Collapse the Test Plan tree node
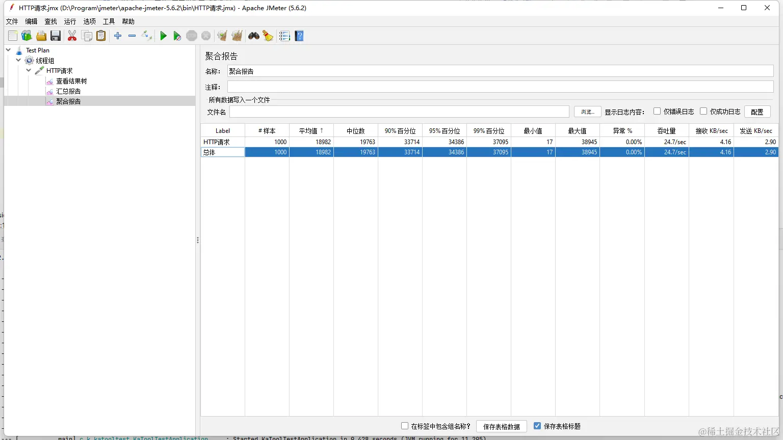This screenshot has height=440, width=783. [x=8, y=50]
